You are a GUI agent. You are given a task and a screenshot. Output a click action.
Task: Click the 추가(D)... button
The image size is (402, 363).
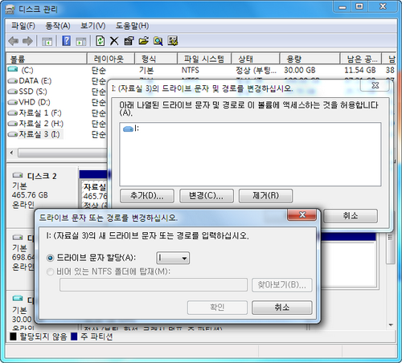point(147,196)
